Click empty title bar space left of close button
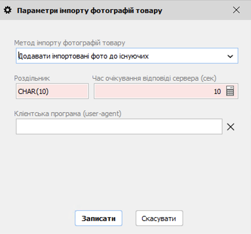 click(x=196, y=10)
